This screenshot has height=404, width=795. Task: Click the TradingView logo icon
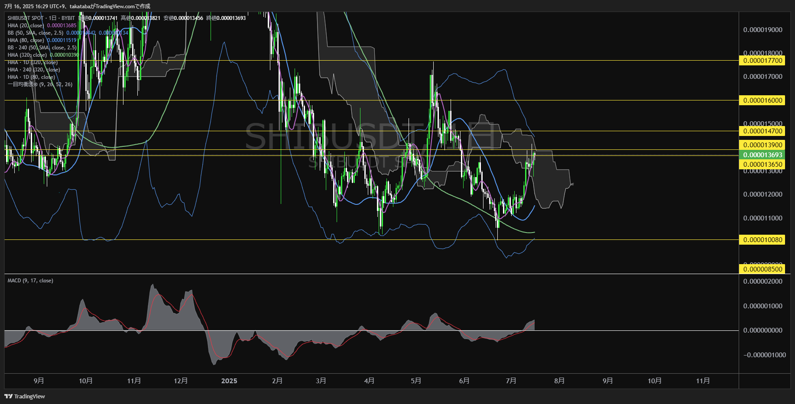[8, 396]
